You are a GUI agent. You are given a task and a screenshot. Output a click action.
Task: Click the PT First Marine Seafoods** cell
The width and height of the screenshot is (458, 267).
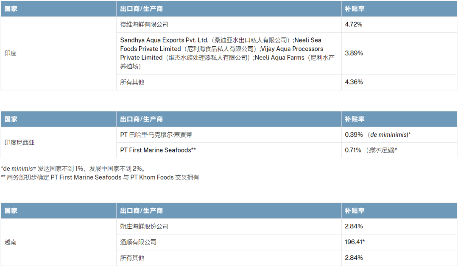(158, 150)
